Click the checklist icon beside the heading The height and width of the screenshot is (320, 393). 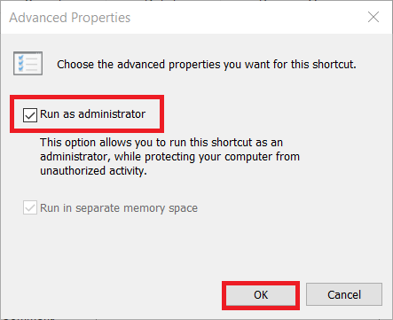[28, 64]
